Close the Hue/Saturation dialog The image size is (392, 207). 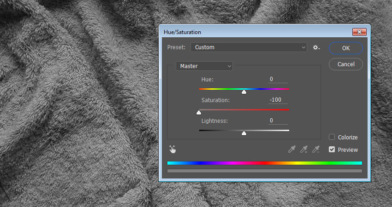coord(359,32)
